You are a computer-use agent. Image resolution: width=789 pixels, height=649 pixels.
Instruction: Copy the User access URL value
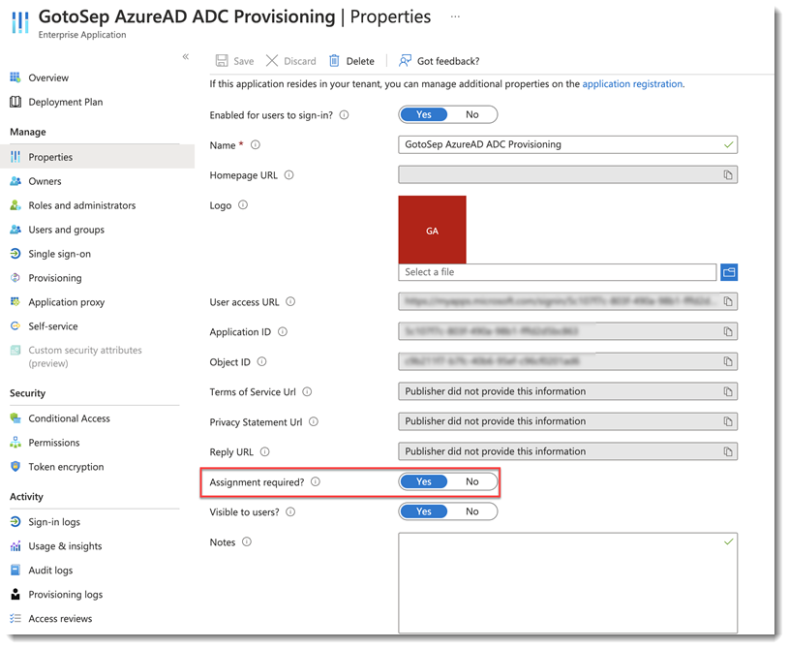[728, 301]
